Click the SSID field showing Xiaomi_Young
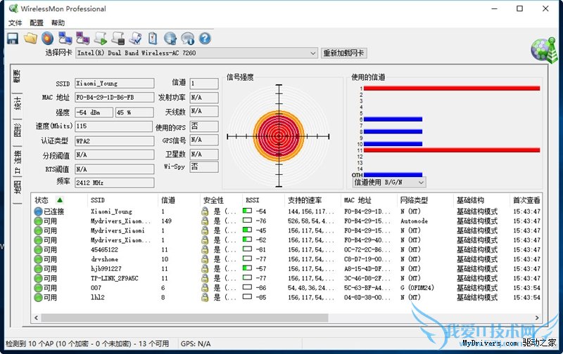This screenshot has width=563, height=354. click(115, 84)
